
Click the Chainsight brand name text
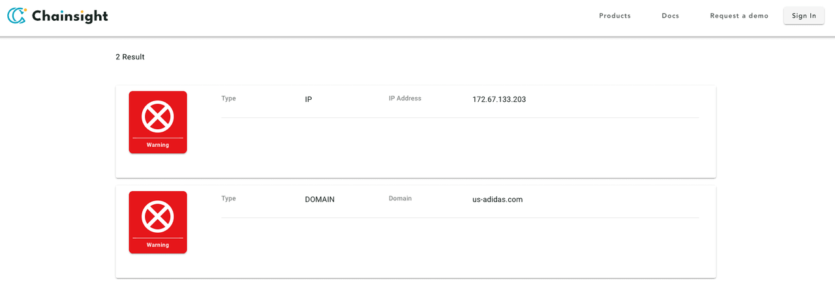pos(70,16)
